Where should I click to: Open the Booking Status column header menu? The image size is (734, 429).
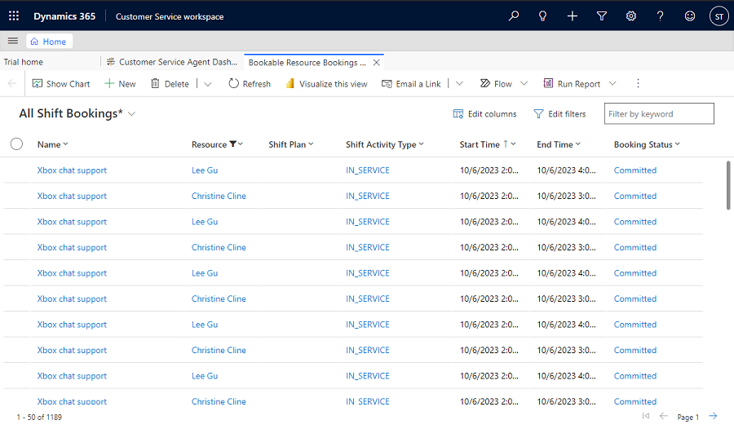pos(647,144)
